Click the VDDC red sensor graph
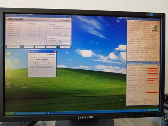Image resolution: width=168 pixels, height=126 pixels. (152, 92)
